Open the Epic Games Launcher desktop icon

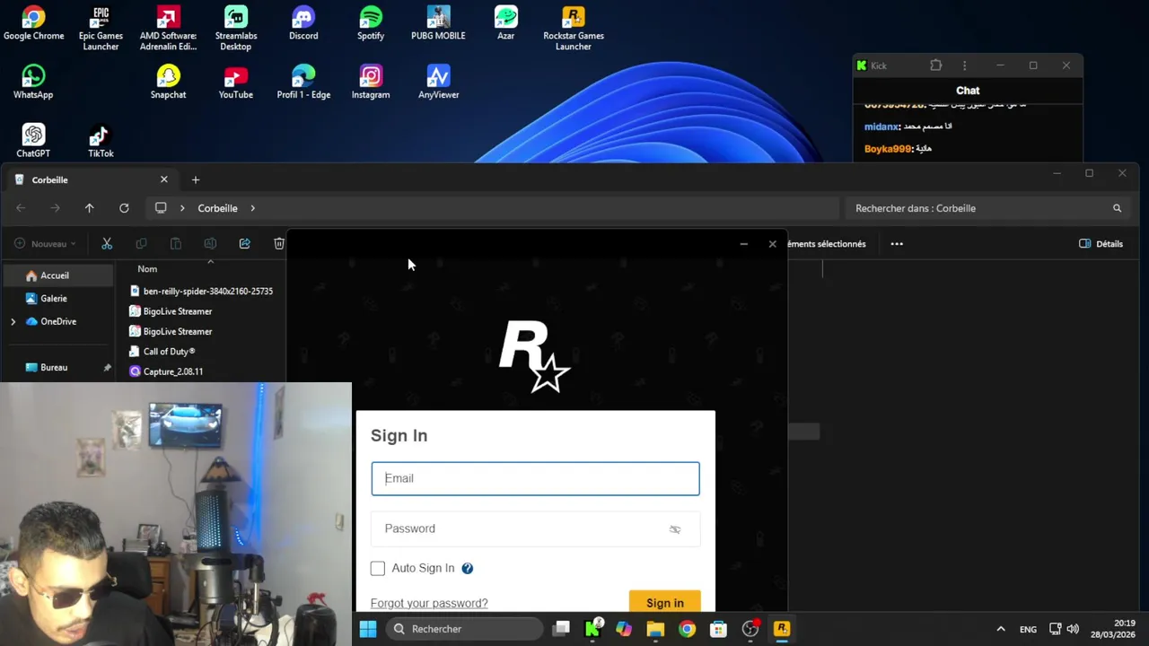point(101,29)
